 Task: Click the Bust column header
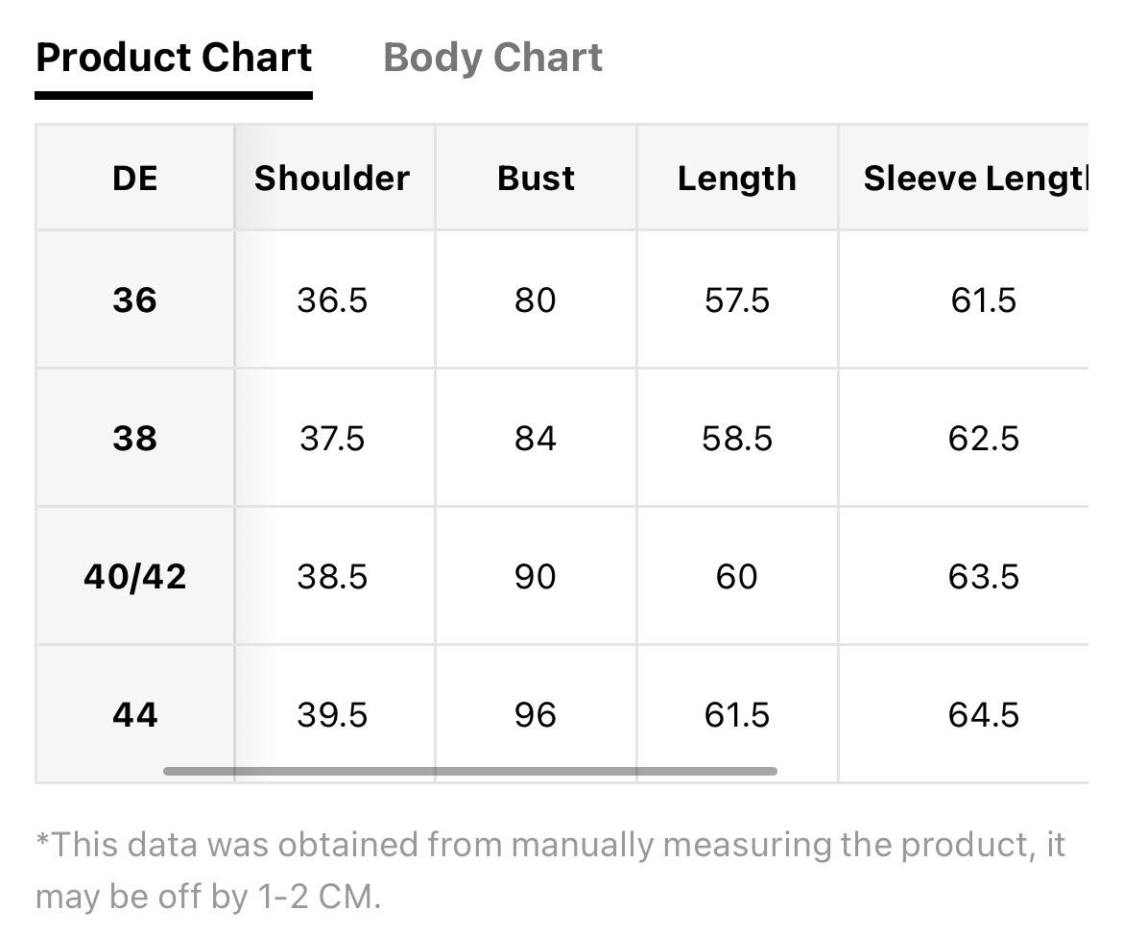536,178
